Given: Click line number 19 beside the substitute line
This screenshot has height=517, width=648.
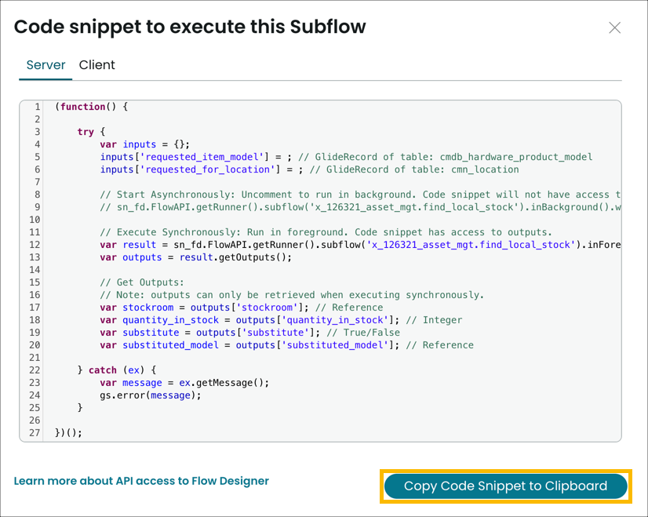Looking at the screenshot, I should click(x=35, y=332).
